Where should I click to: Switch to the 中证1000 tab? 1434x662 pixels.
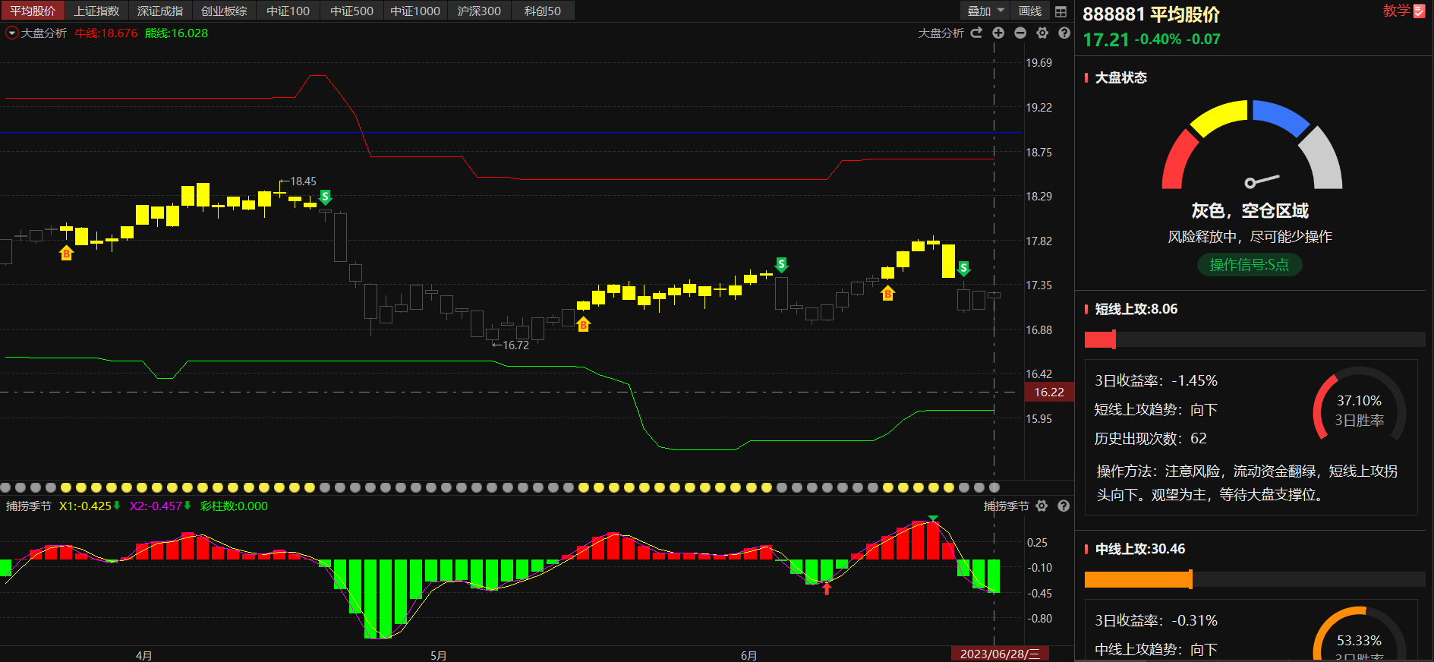click(x=415, y=11)
